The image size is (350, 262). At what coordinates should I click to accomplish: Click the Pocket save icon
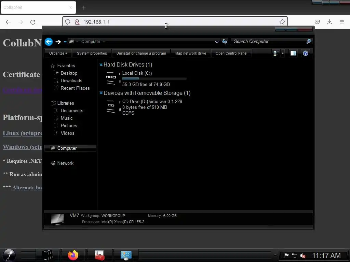pyautogui.click(x=317, y=22)
